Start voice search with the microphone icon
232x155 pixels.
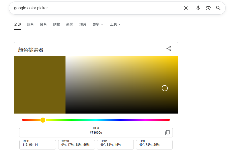[x=198, y=8]
